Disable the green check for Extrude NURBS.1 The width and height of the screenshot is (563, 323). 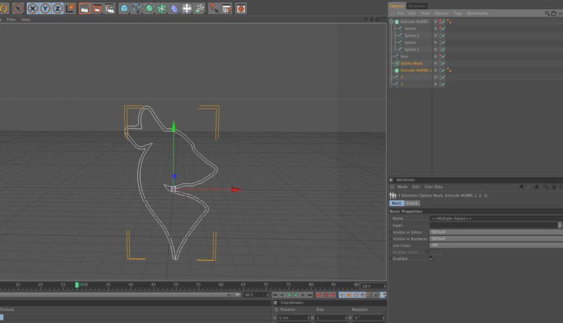(x=443, y=70)
